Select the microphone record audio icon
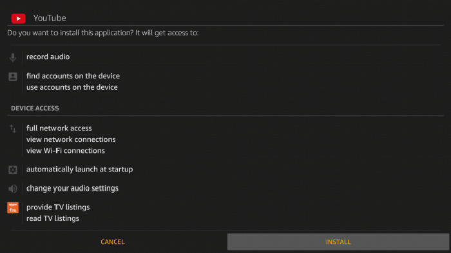 pos(13,57)
